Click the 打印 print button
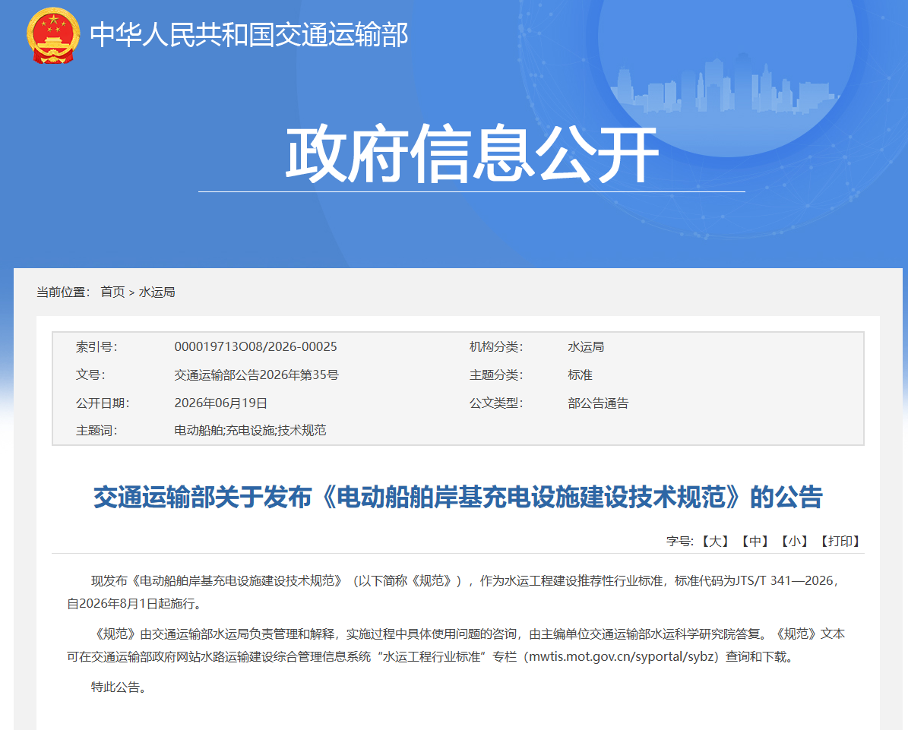Image resolution: width=908 pixels, height=730 pixels. click(840, 542)
